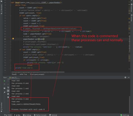Click 'numb = paperNumber.get(True)' line
Image resolution: width=133 pixels, height=116 pixels.
[x=37, y=34]
